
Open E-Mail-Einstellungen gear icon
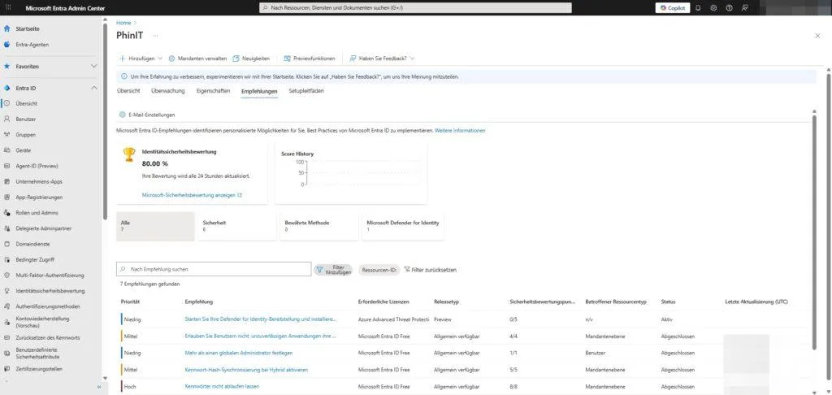pyautogui.click(x=122, y=115)
